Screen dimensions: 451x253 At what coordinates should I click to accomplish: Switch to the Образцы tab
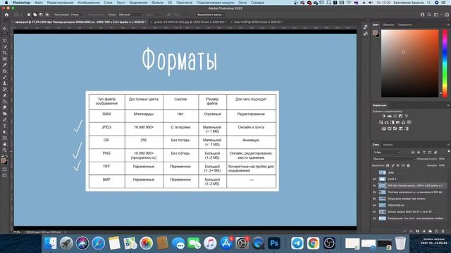(388, 25)
